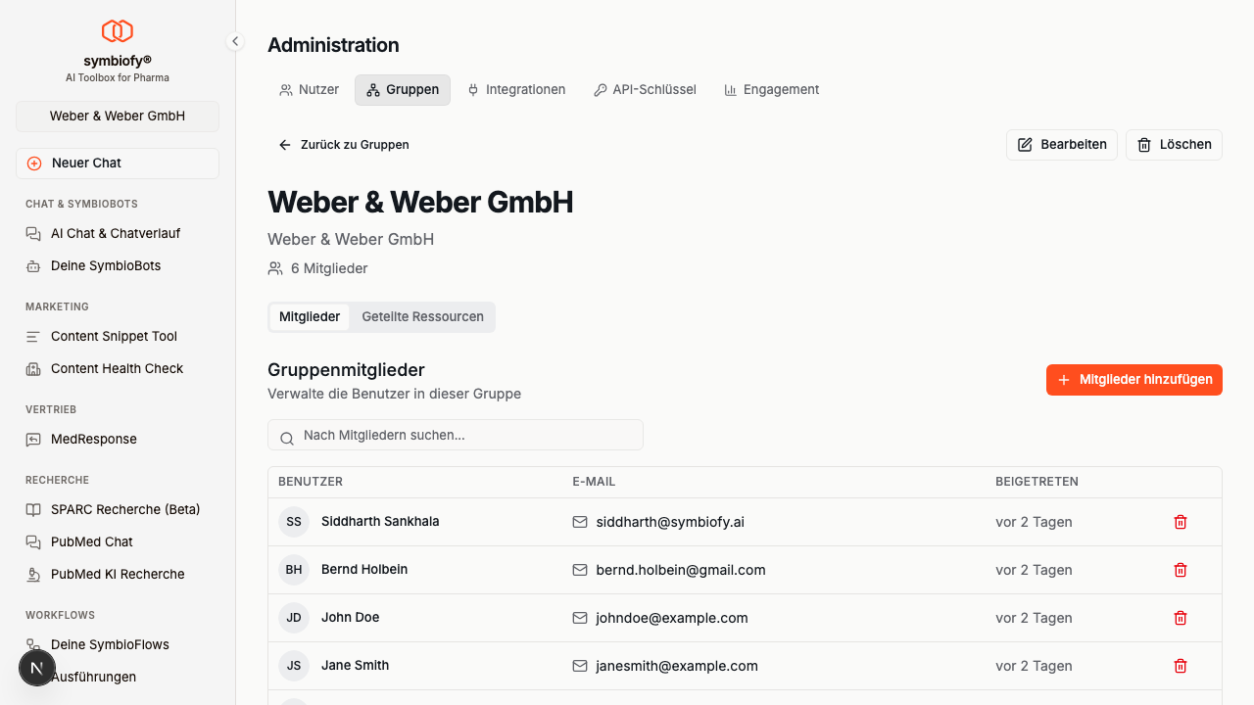The image size is (1254, 705).
Task: Go back via Zurück zu Gruppen link
Action: click(344, 144)
